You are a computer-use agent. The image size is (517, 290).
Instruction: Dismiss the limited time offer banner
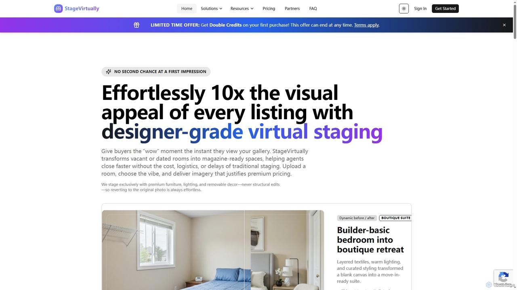504,25
